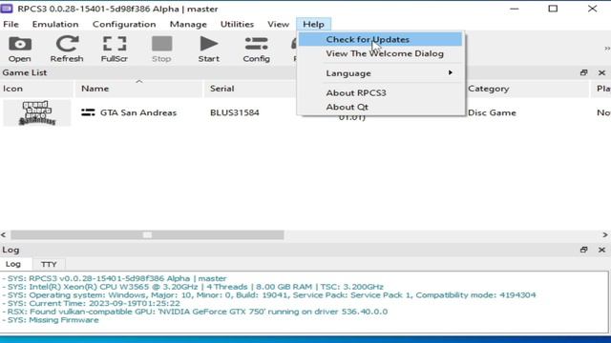Screen dimensions: 611x343
Task: Switch to the Log tab
Action: pyautogui.click(x=13, y=264)
